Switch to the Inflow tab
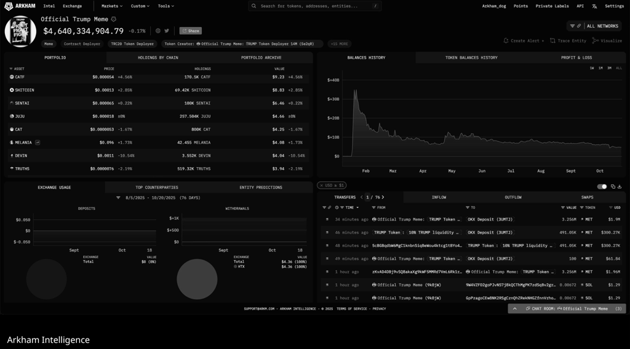630x349 pixels. (439, 197)
